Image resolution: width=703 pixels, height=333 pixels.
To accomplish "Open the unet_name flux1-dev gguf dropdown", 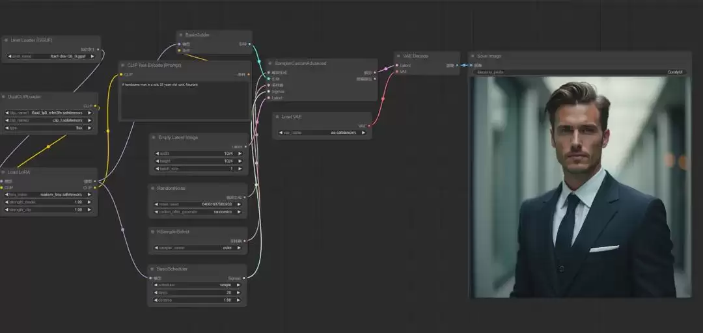I will point(51,57).
